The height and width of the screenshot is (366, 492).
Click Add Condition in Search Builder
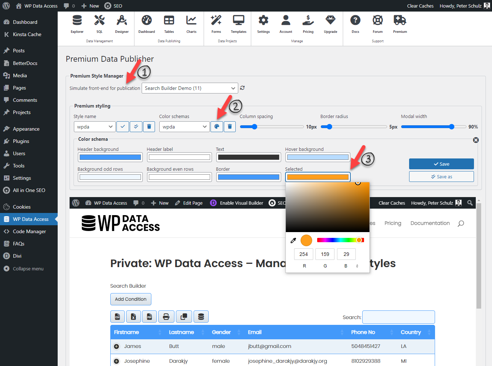(x=130, y=299)
